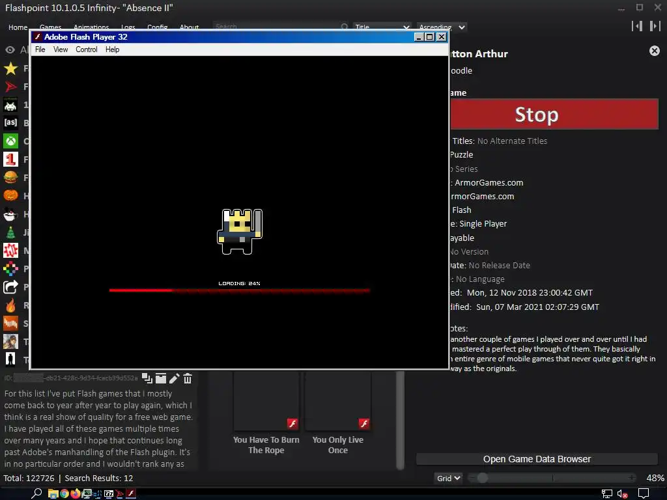This screenshot has width=667, height=500.
Task: Open the Title sort-by dropdown
Action: (x=382, y=27)
